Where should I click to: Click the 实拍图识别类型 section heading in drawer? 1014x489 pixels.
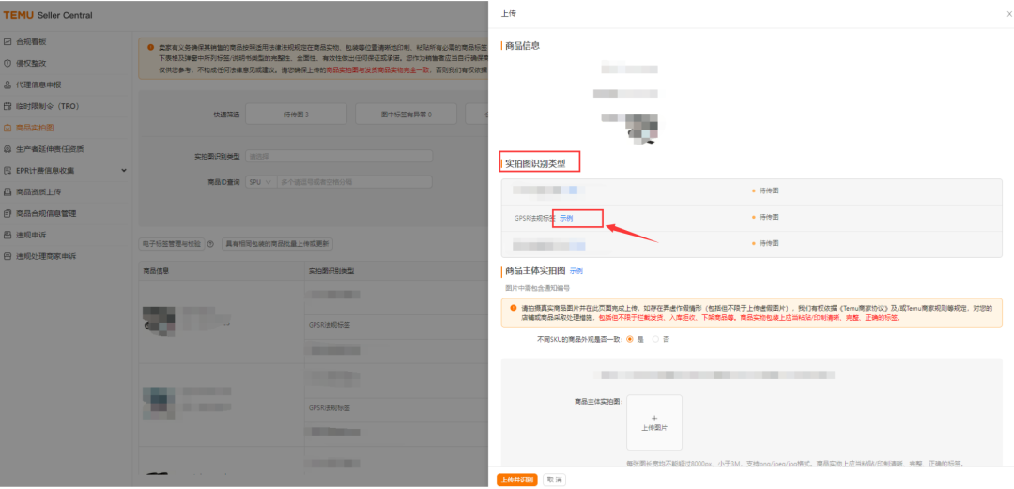[x=535, y=163]
